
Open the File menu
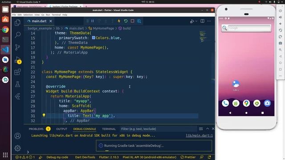[14, 15]
